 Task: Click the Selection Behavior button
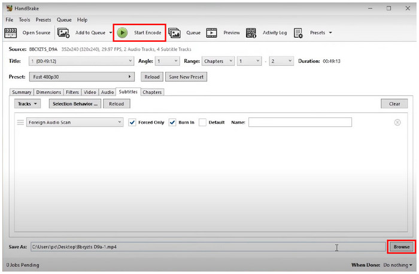pyautogui.click(x=75, y=104)
